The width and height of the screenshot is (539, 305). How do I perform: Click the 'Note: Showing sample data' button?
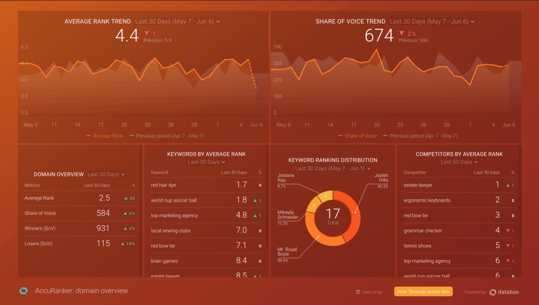(423, 292)
